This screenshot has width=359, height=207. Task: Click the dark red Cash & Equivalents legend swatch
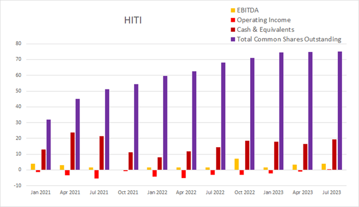(233, 30)
